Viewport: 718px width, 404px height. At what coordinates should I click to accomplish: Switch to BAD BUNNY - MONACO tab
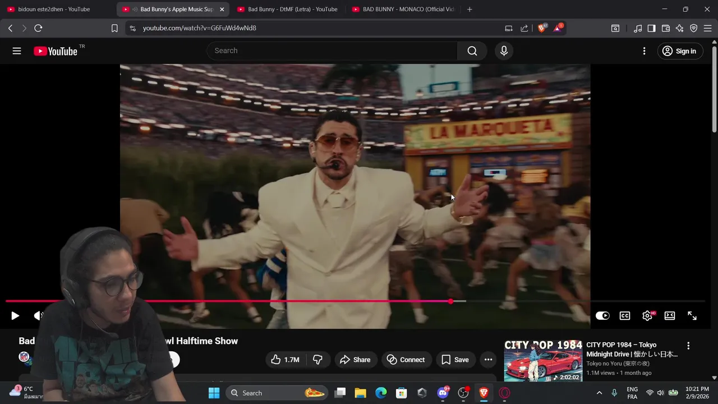pos(403,10)
